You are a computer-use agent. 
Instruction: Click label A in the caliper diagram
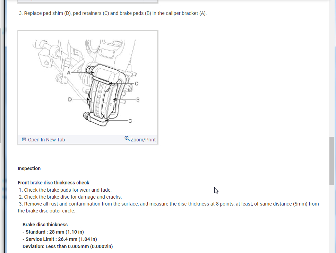(69, 73)
